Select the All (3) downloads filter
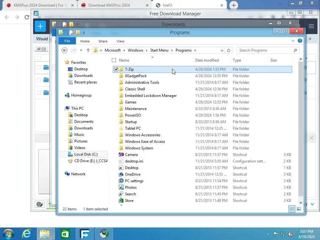Image resolution: width=320 pixels, height=240 pixels. (41, 49)
